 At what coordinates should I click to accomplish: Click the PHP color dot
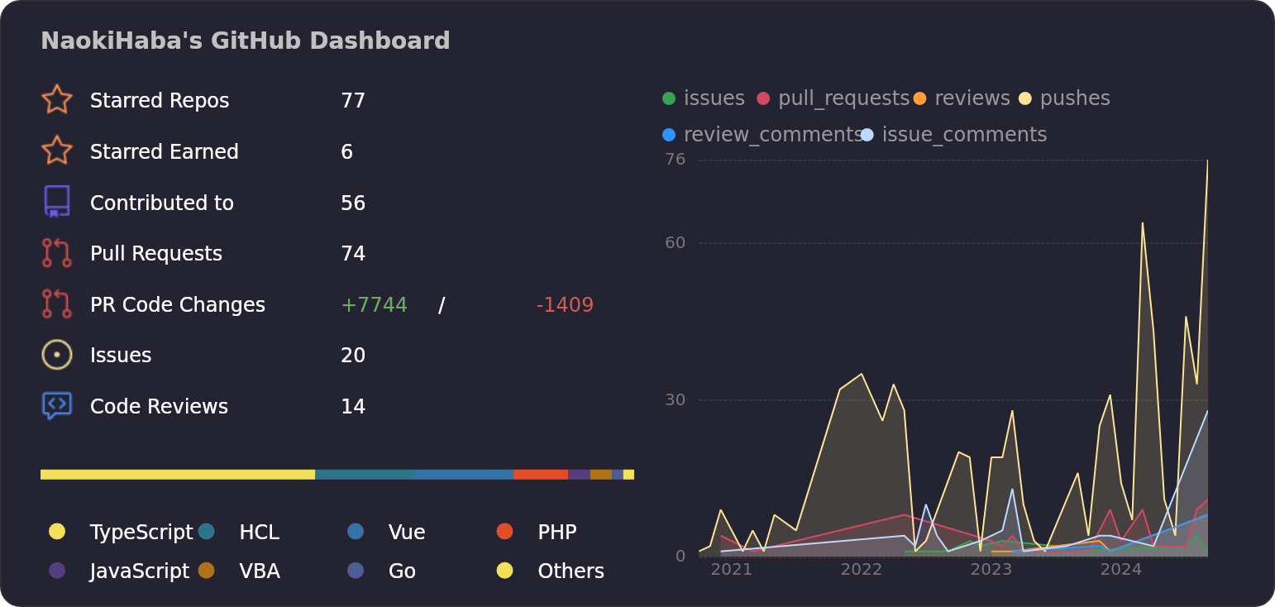coord(504,531)
